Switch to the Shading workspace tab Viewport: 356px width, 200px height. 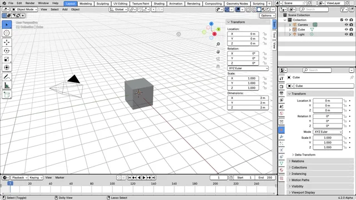pyautogui.click(x=159, y=4)
